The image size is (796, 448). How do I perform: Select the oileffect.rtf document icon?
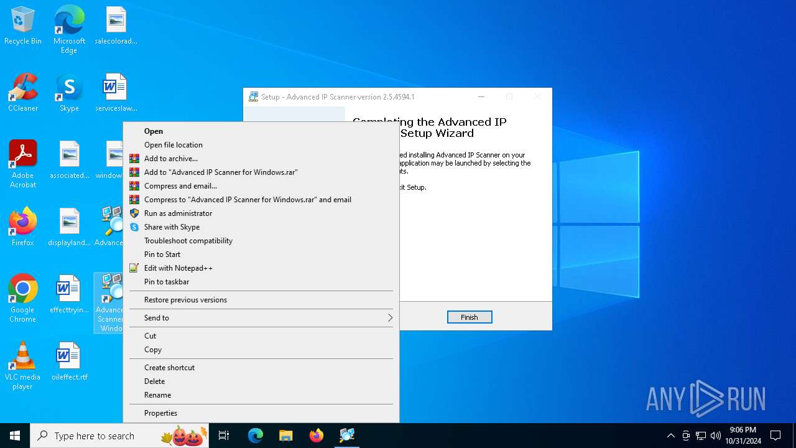coord(69,362)
